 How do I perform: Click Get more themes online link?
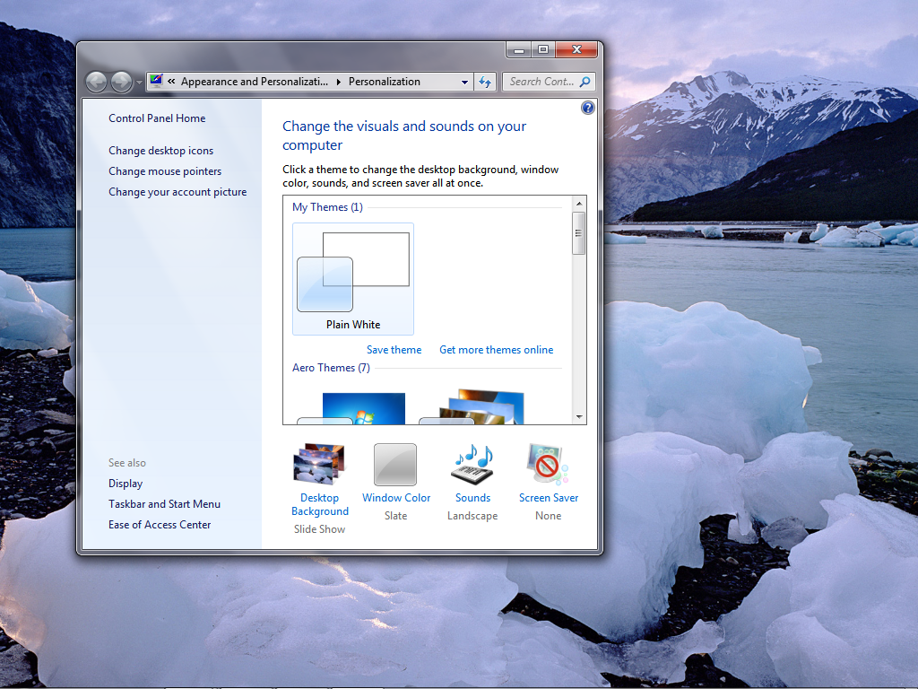click(496, 350)
